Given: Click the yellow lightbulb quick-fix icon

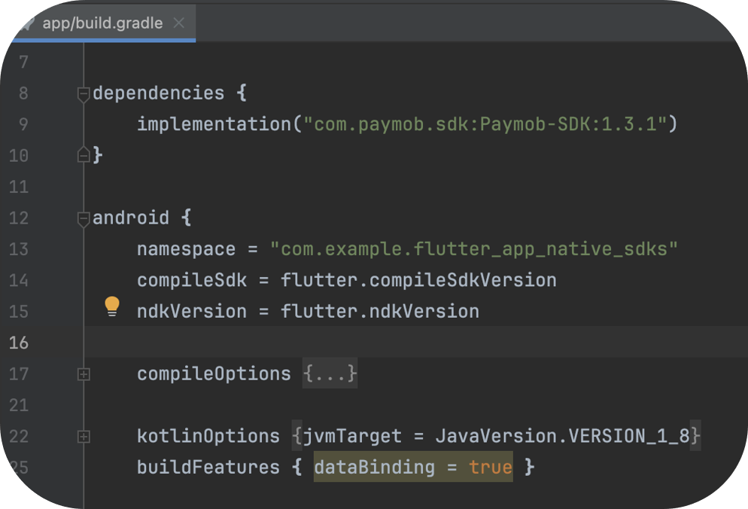Looking at the screenshot, I should pyautogui.click(x=112, y=306).
